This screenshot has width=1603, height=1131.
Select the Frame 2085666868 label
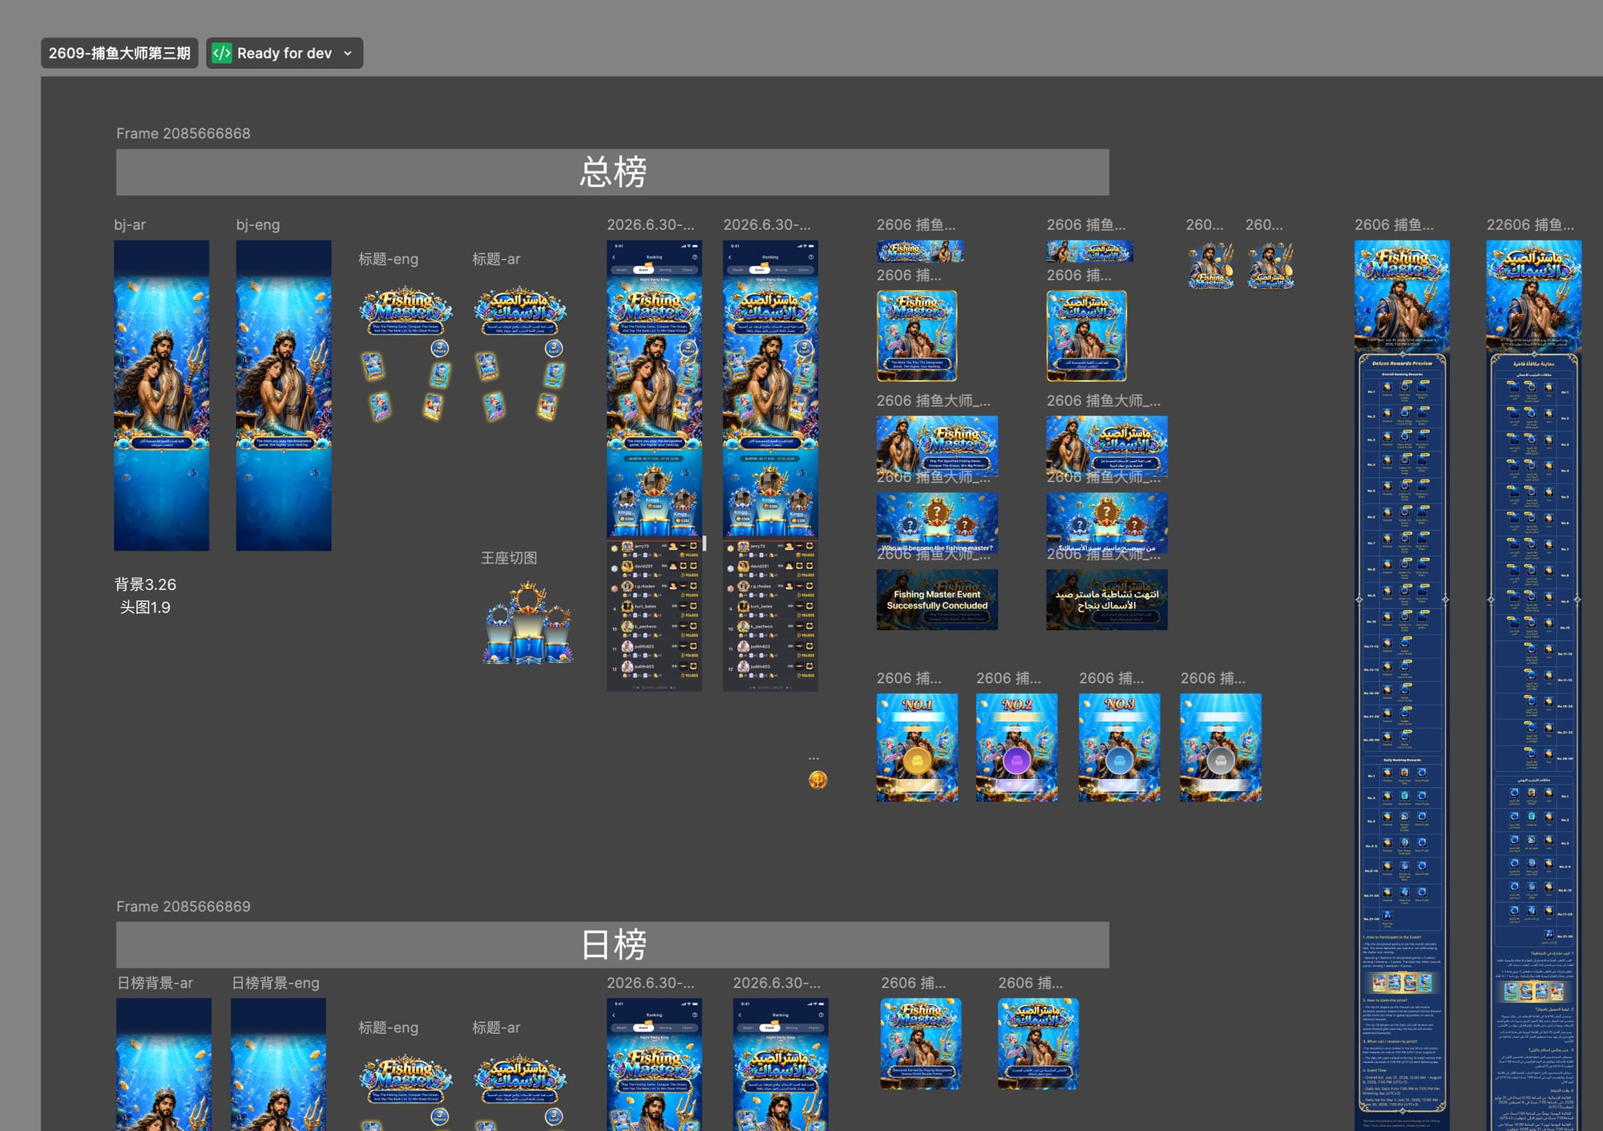click(x=183, y=133)
